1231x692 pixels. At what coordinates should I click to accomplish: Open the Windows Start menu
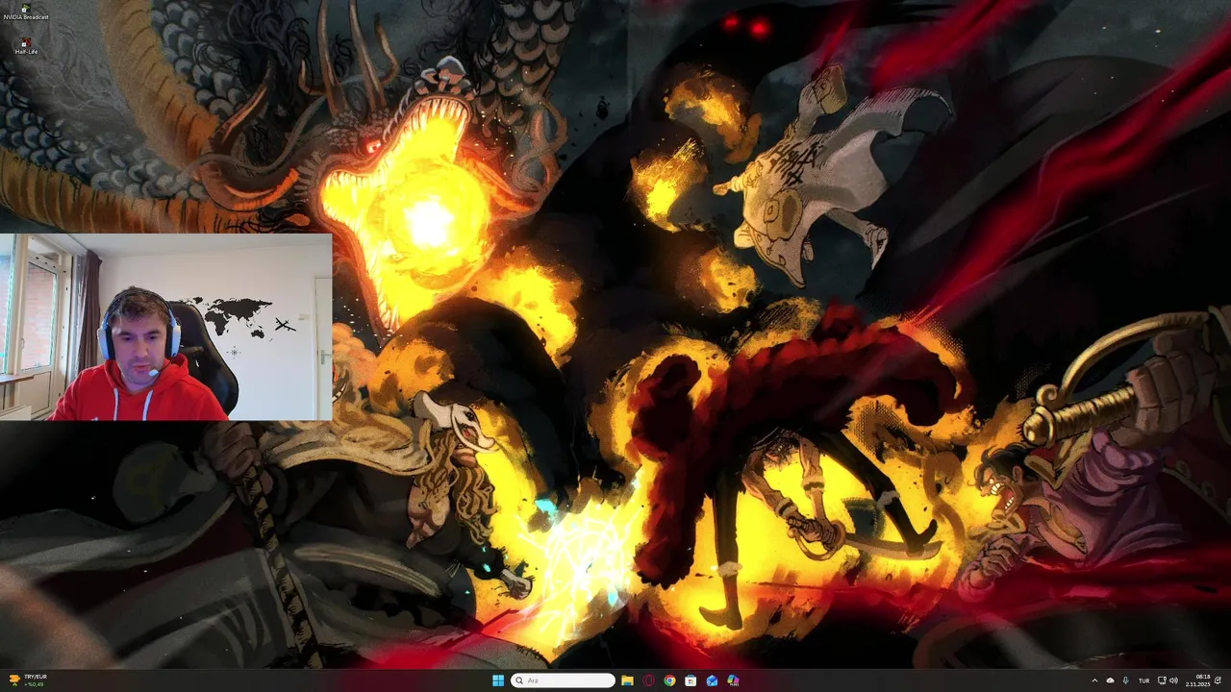point(498,680)
